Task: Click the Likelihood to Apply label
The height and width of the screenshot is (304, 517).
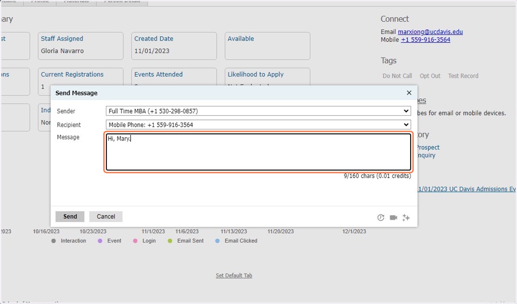Action: tap(255, 75)
